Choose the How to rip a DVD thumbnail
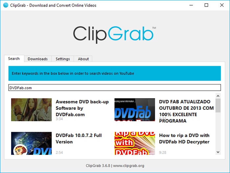This screenshot has width=230, height=173. 135,143
